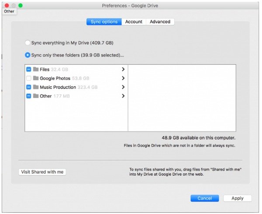Click the Apply button
Image resolution: width=262 pixels, height=214 pixels.
(238, 198)
